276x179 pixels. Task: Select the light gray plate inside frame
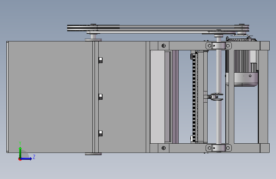157,97
